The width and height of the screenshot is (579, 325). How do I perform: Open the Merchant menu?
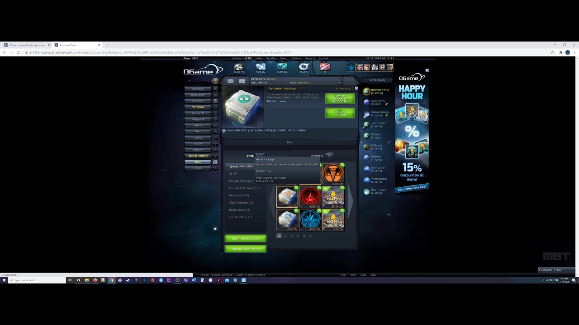pos(198,107)
